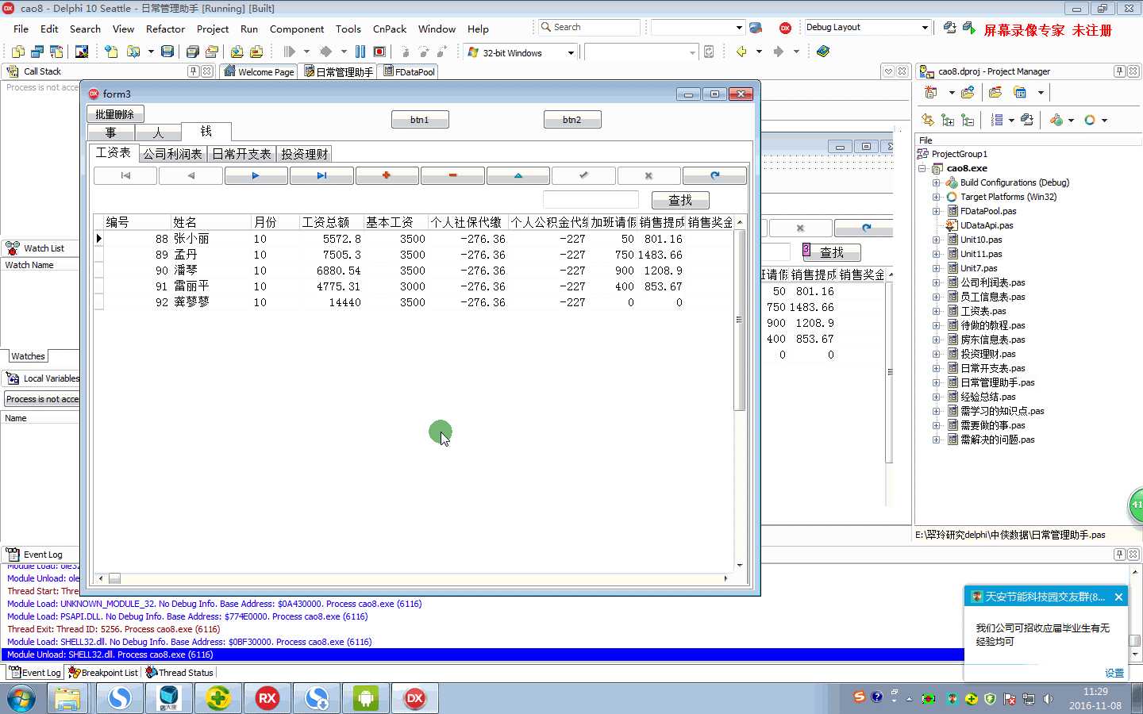
Task: Select 工资表.pas in Project Manager
Action: point(983,311)
